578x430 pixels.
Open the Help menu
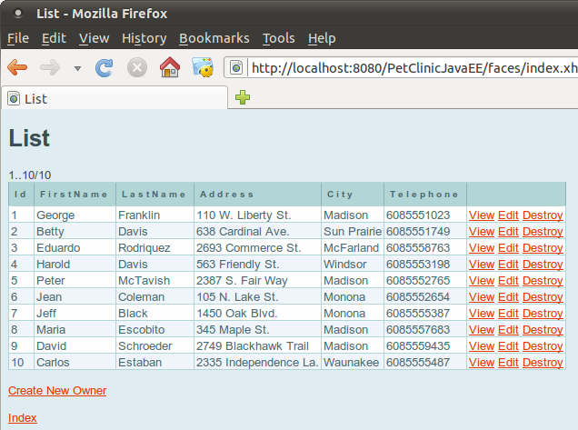(322, 38)
